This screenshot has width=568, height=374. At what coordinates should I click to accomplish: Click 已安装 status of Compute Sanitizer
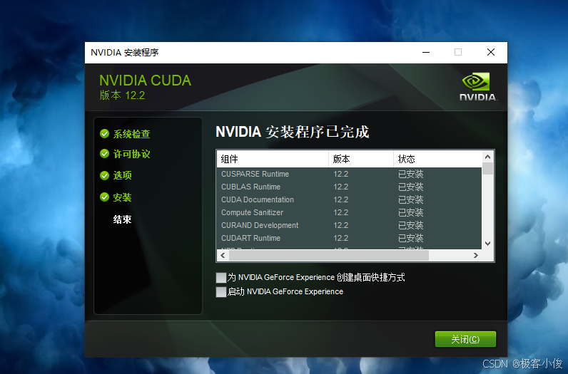(411, 213)
